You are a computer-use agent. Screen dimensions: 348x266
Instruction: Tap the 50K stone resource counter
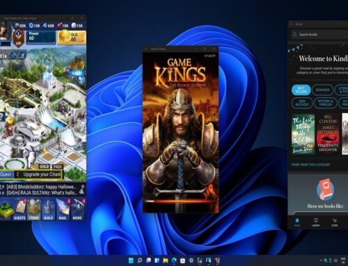[x=20, y=26]
